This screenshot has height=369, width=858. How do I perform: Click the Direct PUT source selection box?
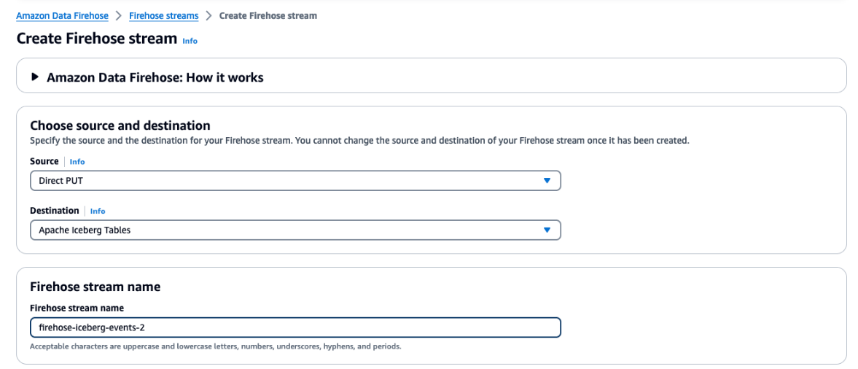(284, 181)
